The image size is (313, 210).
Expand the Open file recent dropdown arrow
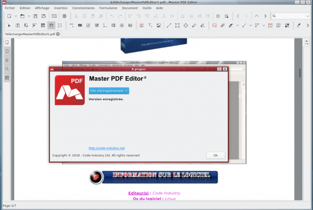coord(29,16)
